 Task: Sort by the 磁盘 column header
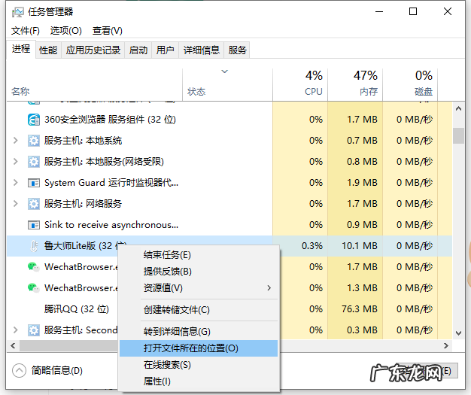pyautogui.click(x=410, y=85)
